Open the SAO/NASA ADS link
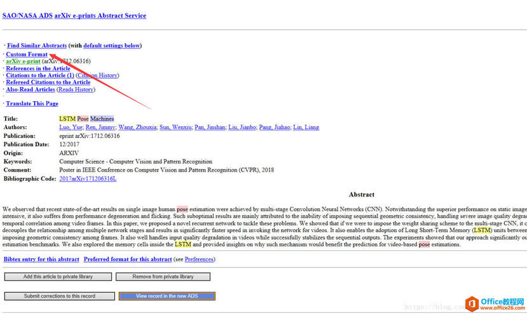527x314 pixels. point(27,15)
